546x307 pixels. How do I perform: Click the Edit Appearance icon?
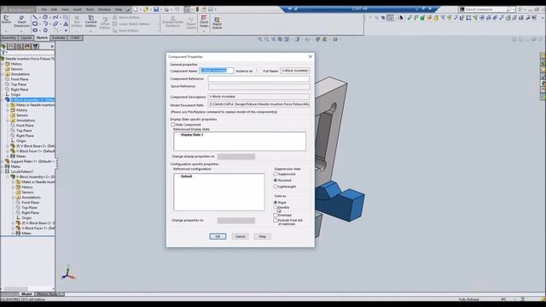click(317, 39)
